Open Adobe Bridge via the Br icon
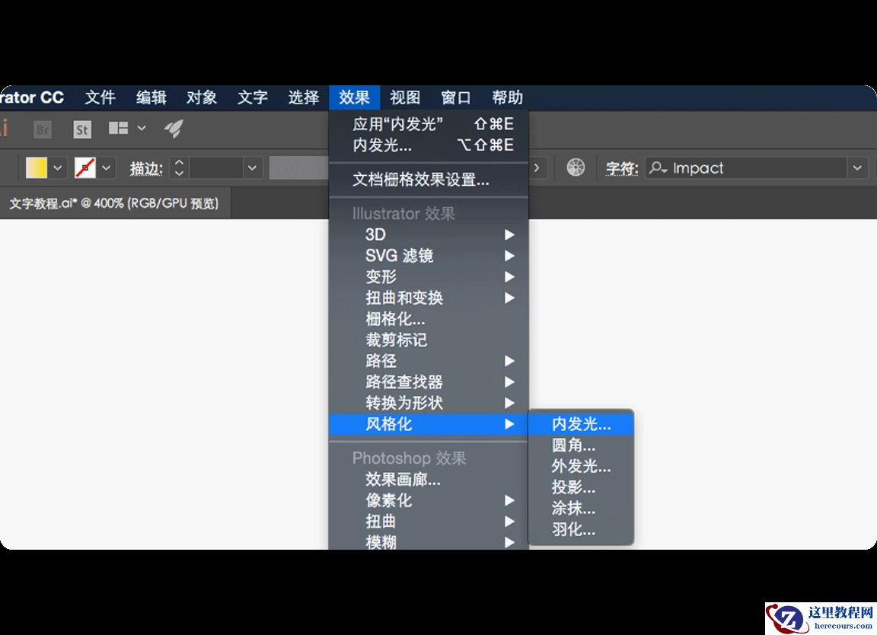877x635 pixels. [42, 129]
